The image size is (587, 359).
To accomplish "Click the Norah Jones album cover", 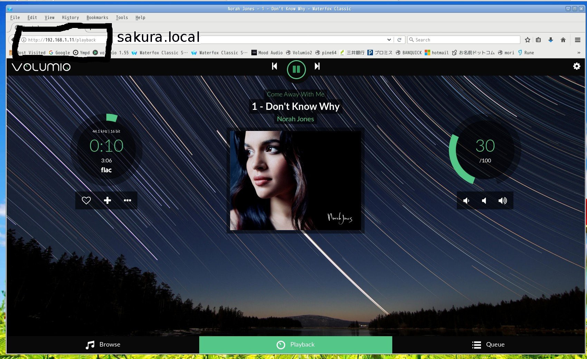I will pos(296,180).
